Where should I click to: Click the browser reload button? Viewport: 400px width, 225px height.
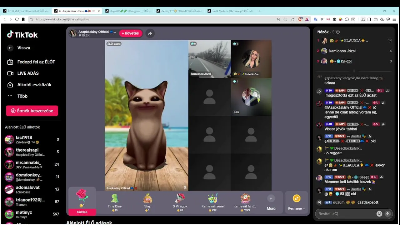coord(17,19)
